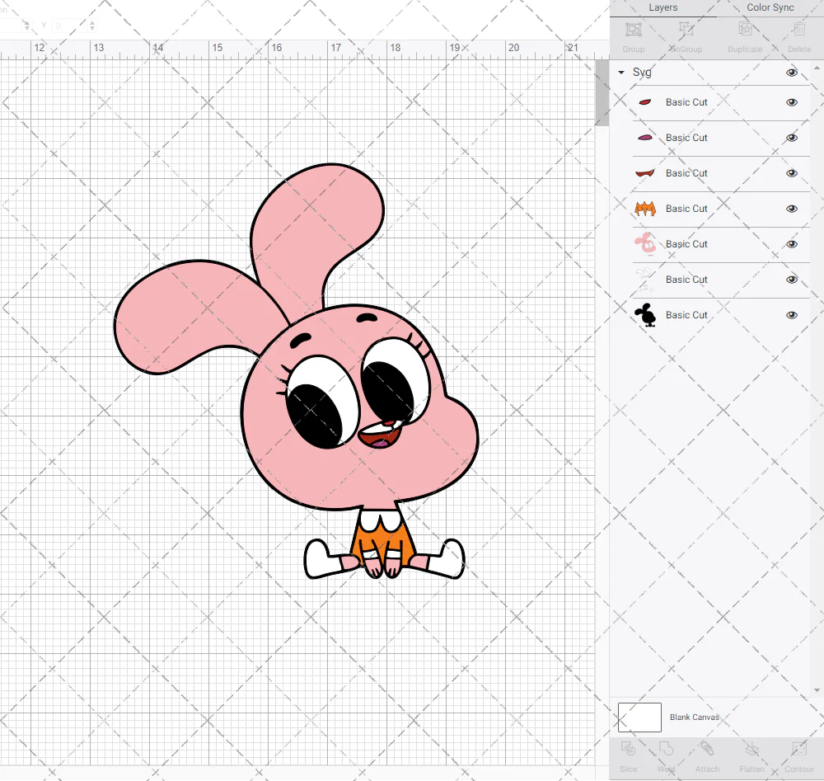Hide the top Basic Cut mouth layer
Image resolution: width=824 pixels, height=781 pixels.
792,102
